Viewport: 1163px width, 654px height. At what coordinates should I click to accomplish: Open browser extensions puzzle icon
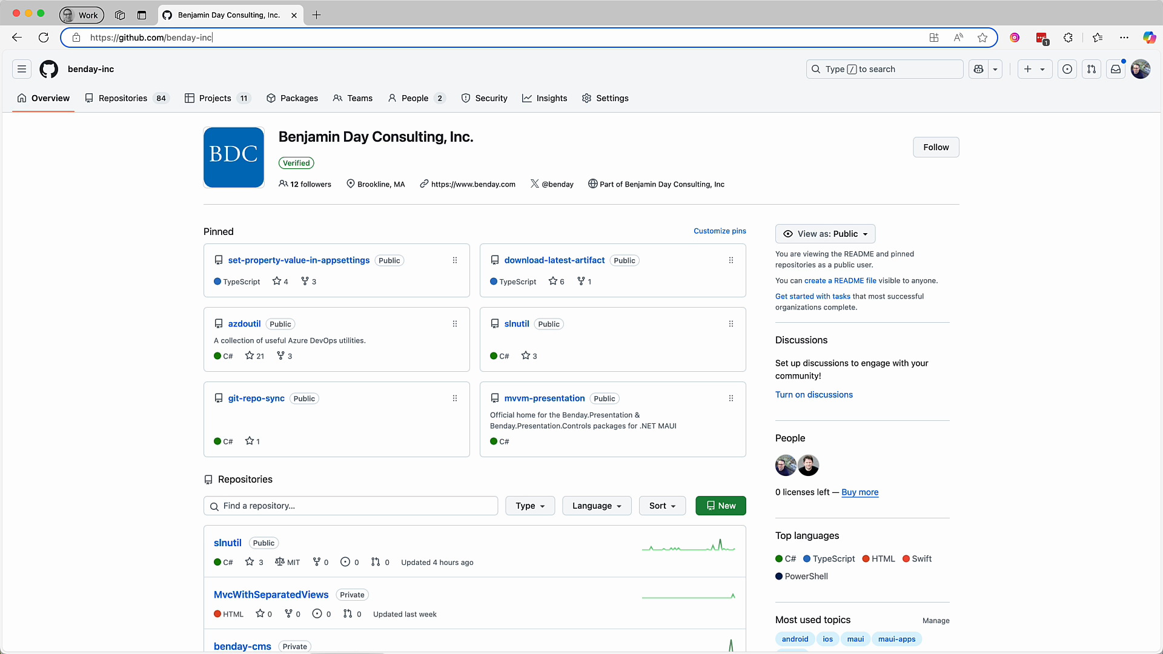[x=1069, y=38]
